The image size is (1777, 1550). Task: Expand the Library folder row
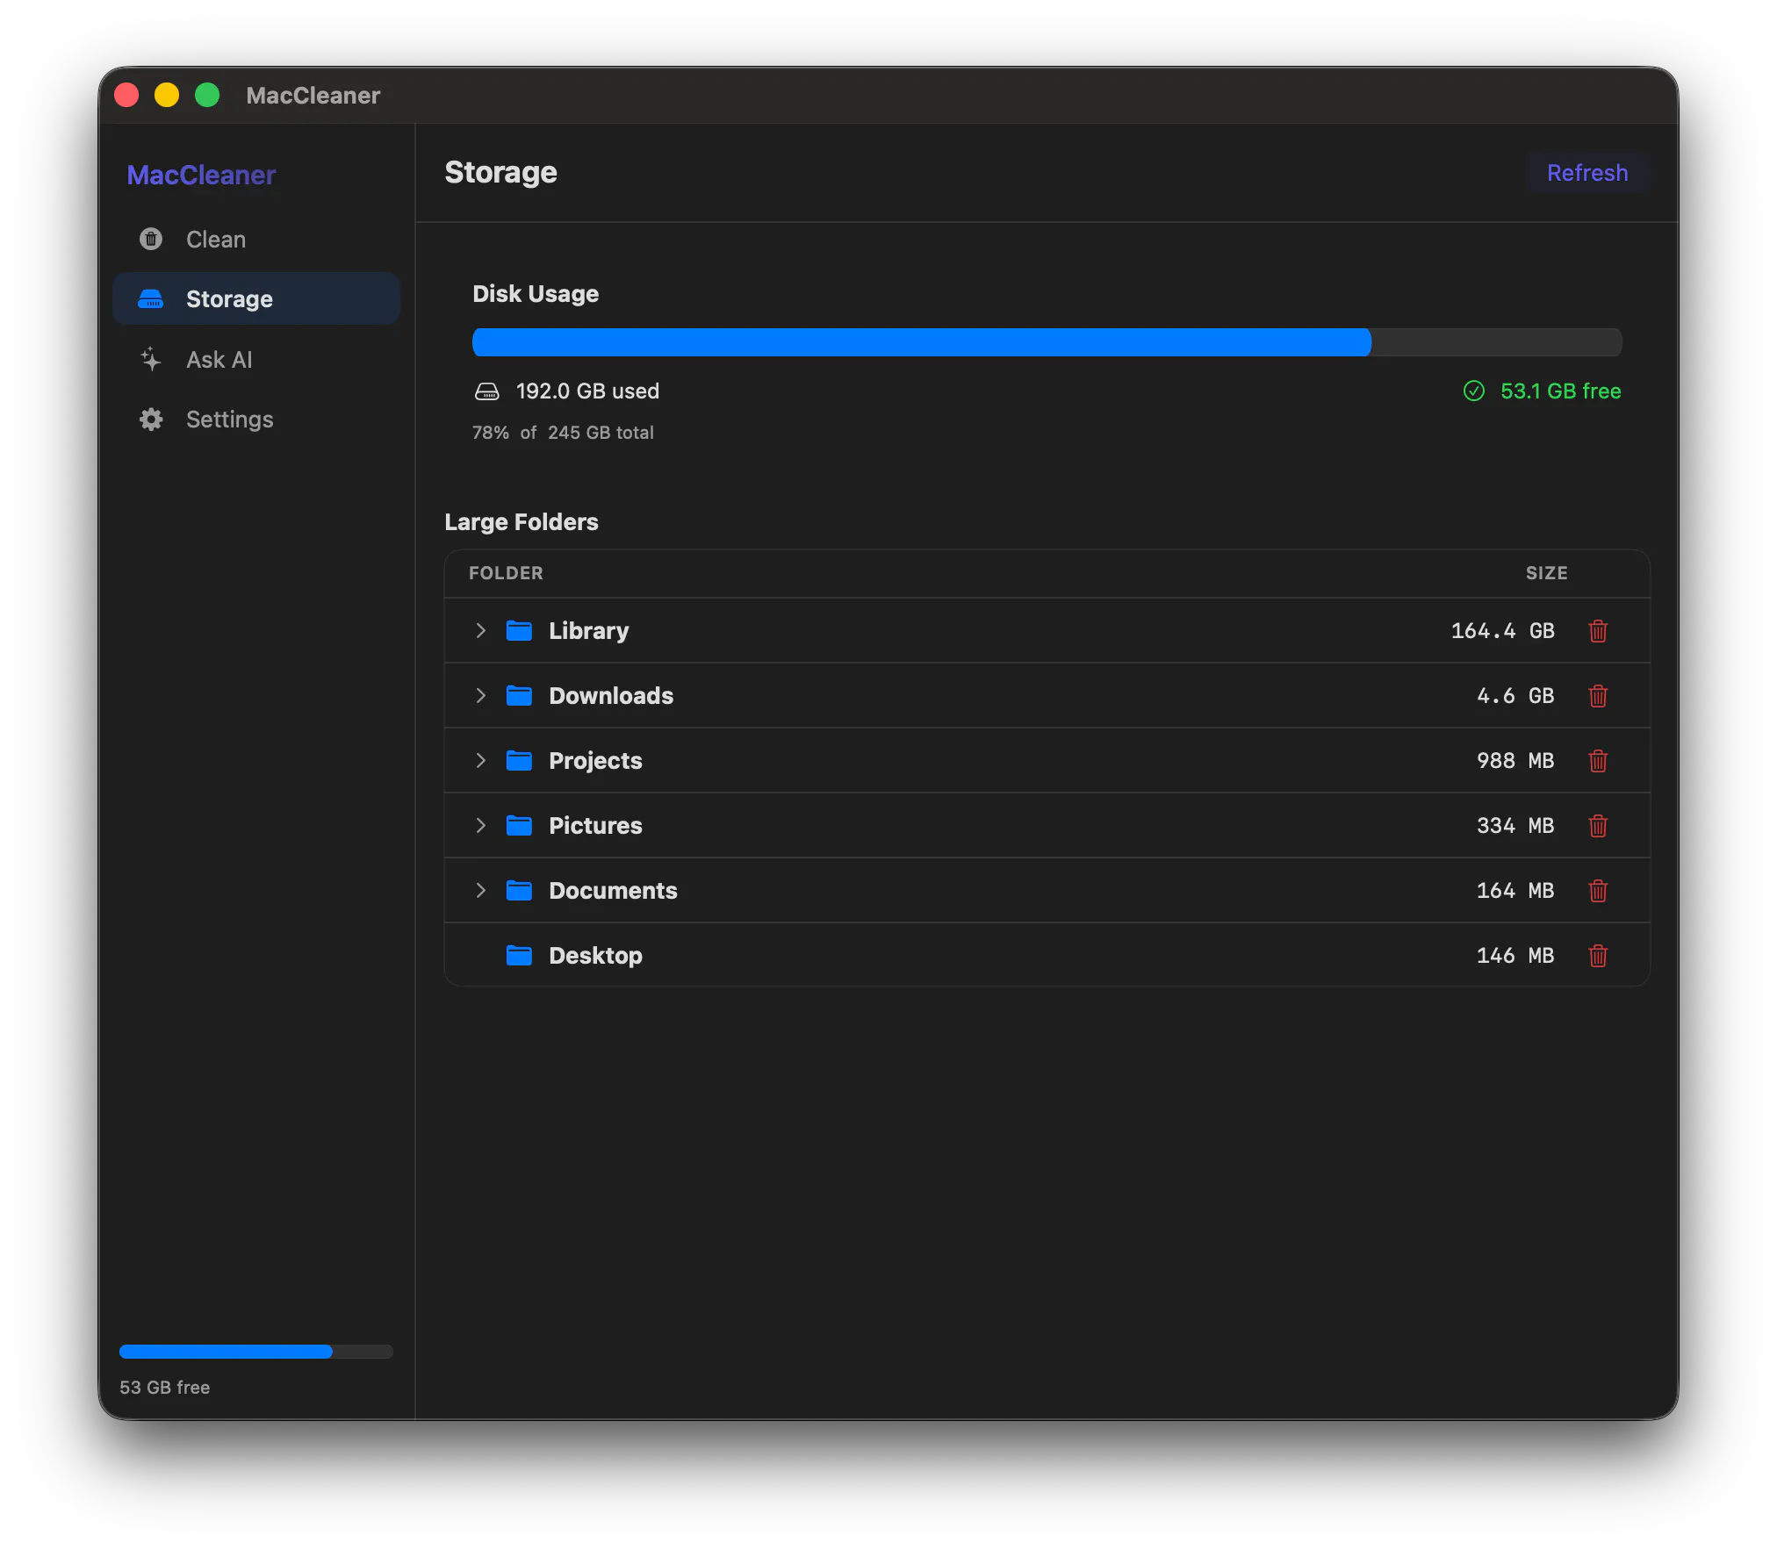tap(480, 631)
